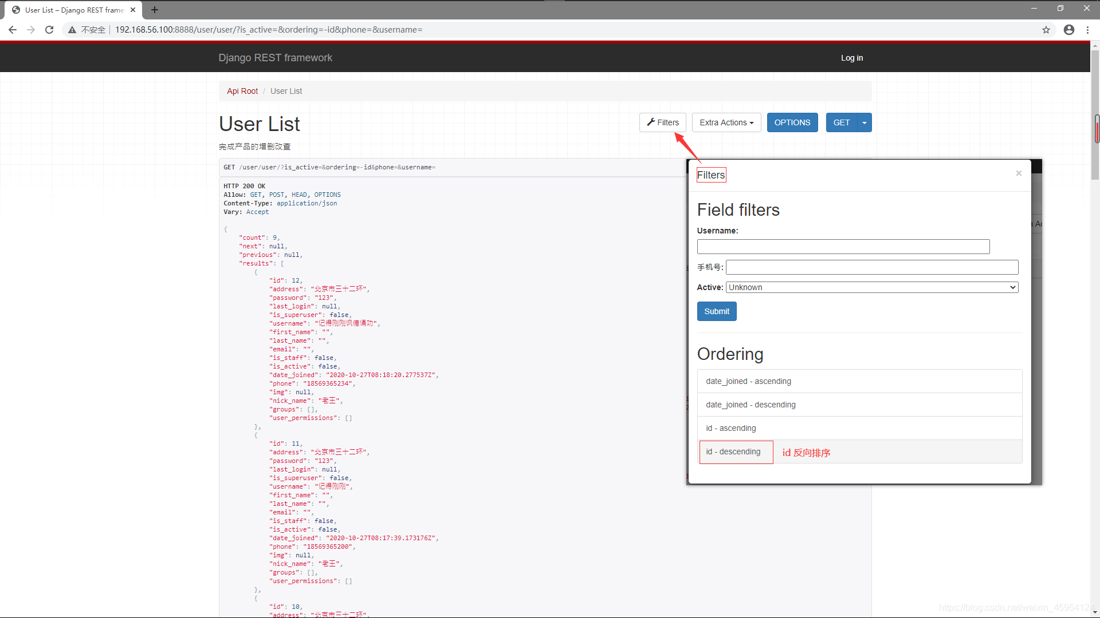Expand the GET format caret dropdown

click(x=865, y=122)
